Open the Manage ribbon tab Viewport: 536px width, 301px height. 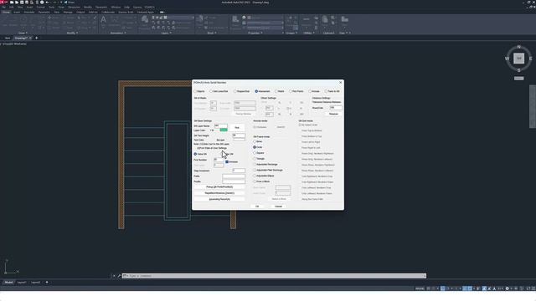[68, 12]
